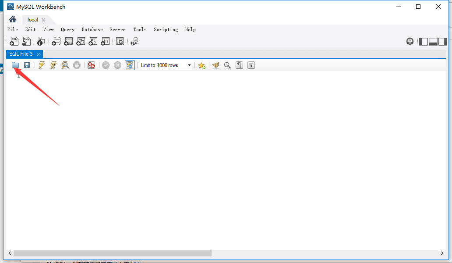
Task: Beautify the SQL with the broom icon
Action: pos(215,65)
